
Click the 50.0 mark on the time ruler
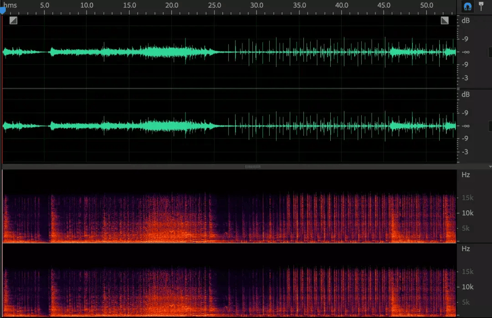pos(427,5)
